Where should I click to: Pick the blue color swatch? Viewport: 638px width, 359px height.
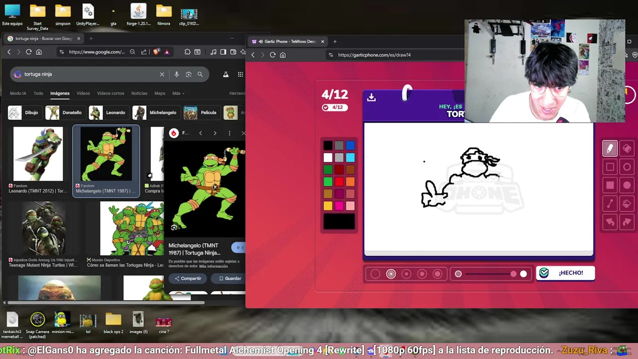click(350, 146)
